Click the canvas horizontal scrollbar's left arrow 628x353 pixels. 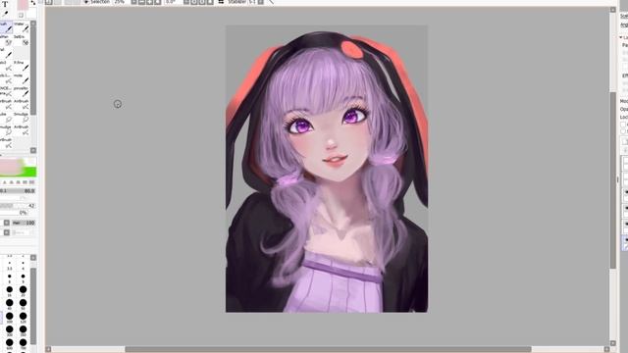[x=48, y=349]
